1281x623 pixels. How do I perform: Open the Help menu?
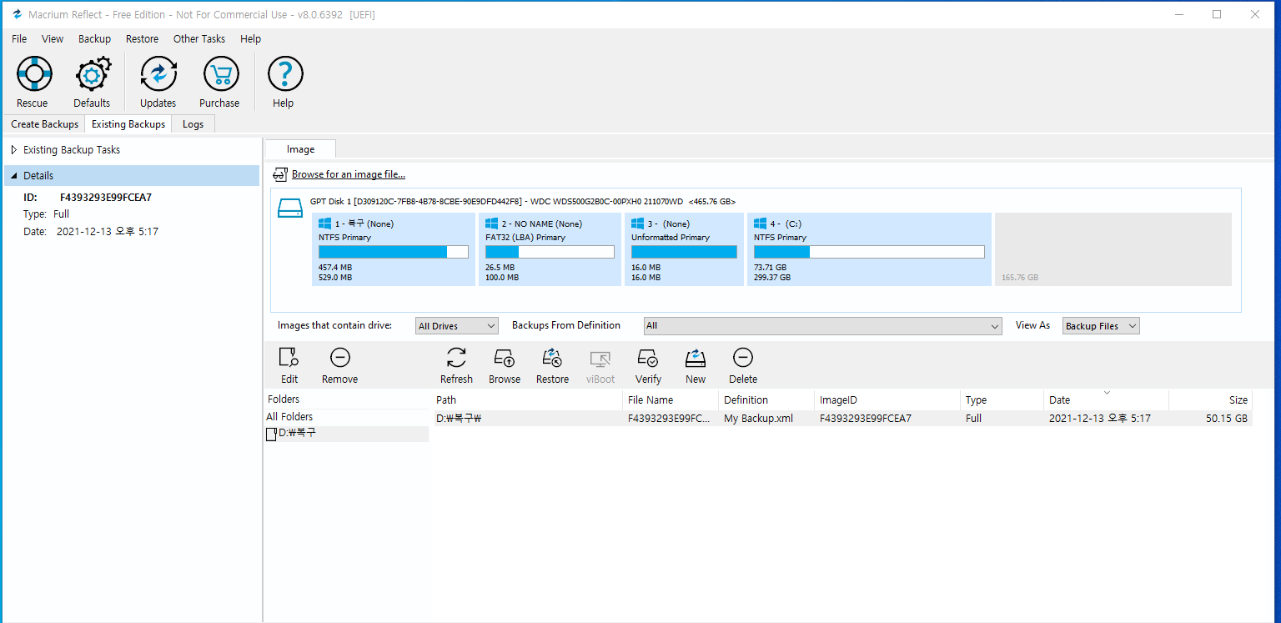click(x=250, y=38)
